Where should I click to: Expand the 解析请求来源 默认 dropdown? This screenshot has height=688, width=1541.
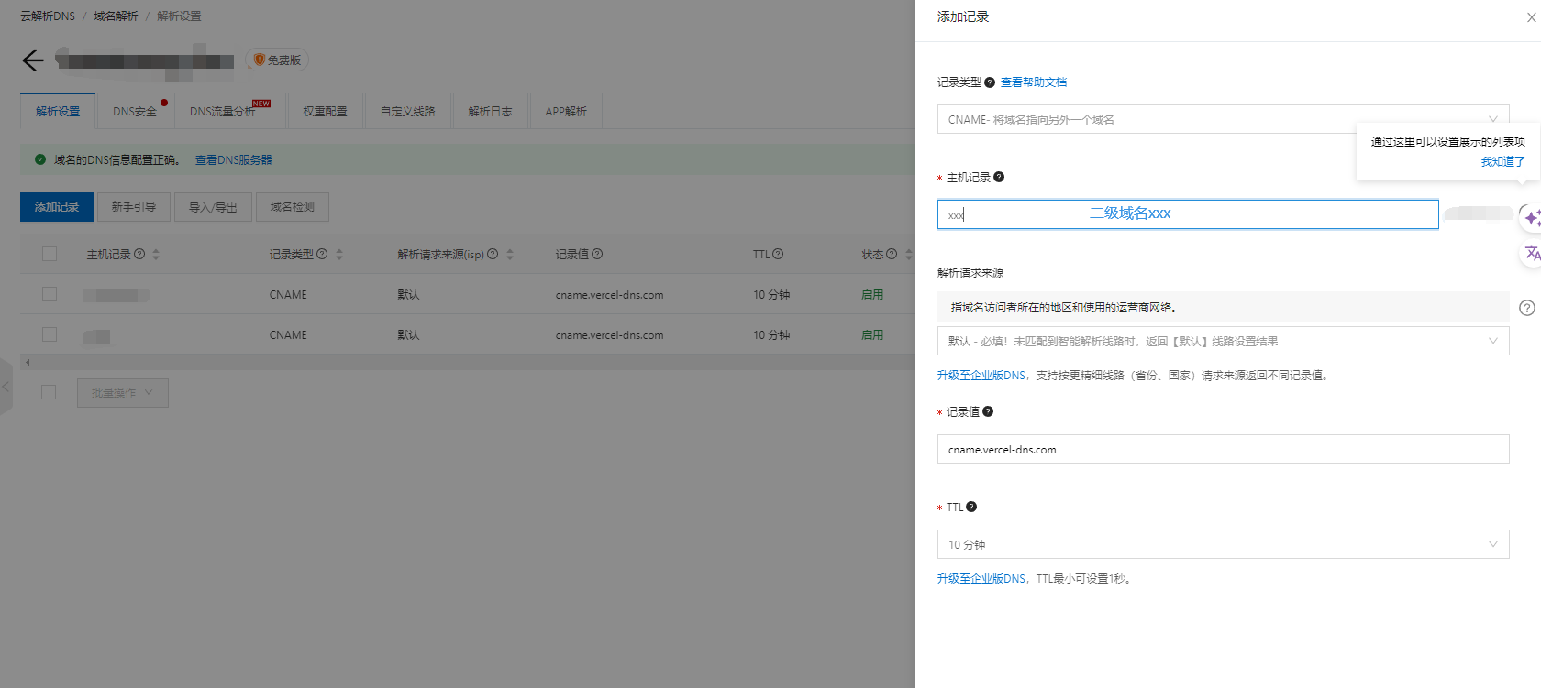pos(1222,341)
